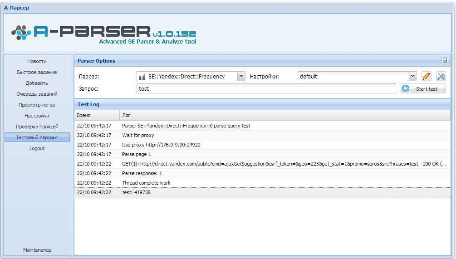Open Просмотр логов
The width and height of the screenshot is (456, 259).
pyautogui.click(x=37, y=105)
